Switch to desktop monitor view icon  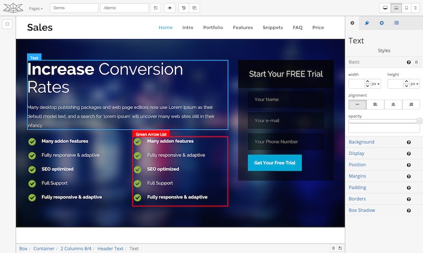pos(385,8)
